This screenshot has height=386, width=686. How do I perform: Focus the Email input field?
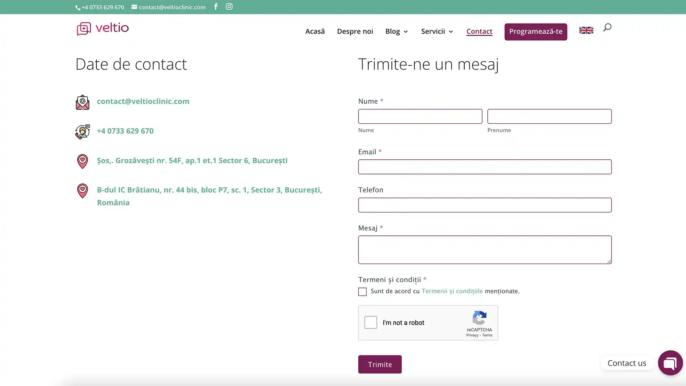484,167
